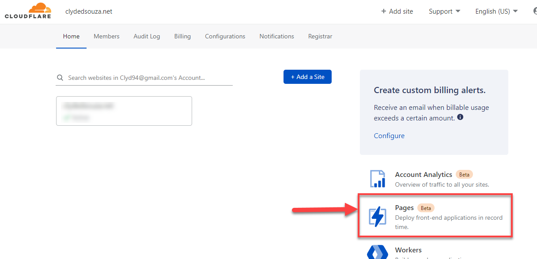This screenshot has height=259, width=537.
Task: Go to the Billing tab
Action: (182, 36)
